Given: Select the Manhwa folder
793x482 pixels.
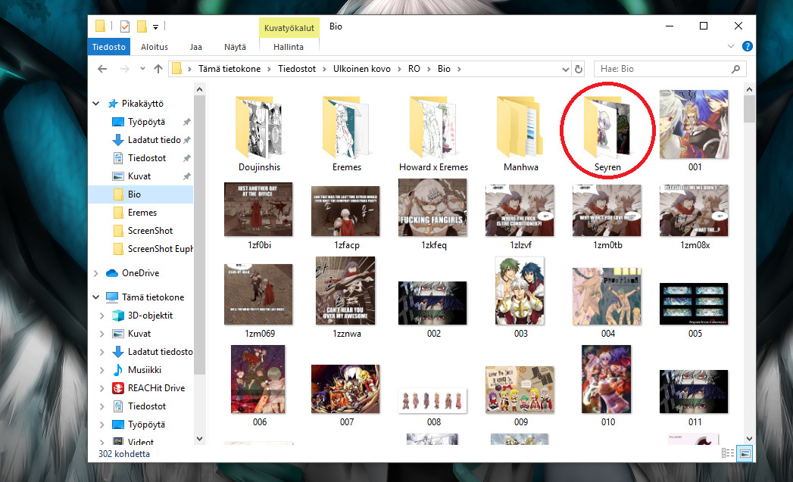Looking at the screenshot, I should click(x=520, y=133).
